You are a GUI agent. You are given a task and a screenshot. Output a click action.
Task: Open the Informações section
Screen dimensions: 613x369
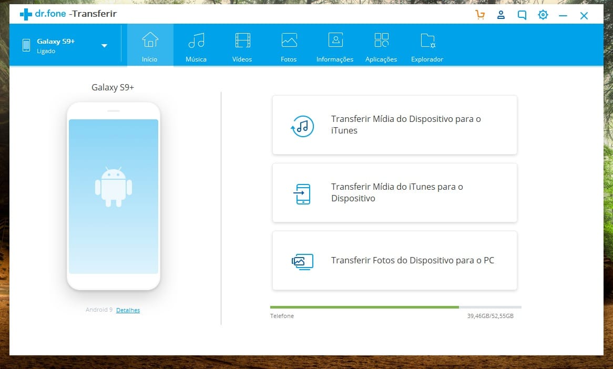(x=335, y=46)
